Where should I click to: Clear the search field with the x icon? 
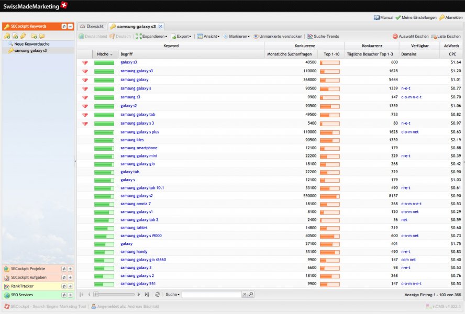pyautogui.click(x=245, y=295)
